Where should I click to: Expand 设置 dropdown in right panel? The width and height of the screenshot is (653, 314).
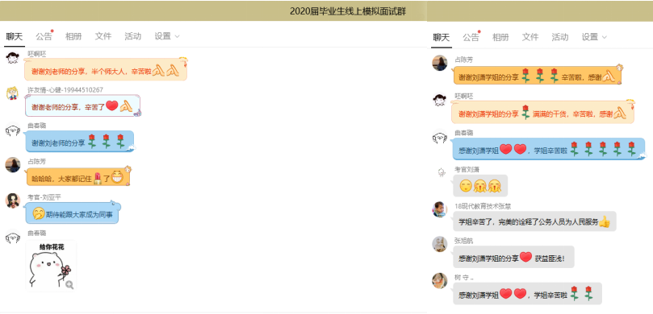[594, 37]
